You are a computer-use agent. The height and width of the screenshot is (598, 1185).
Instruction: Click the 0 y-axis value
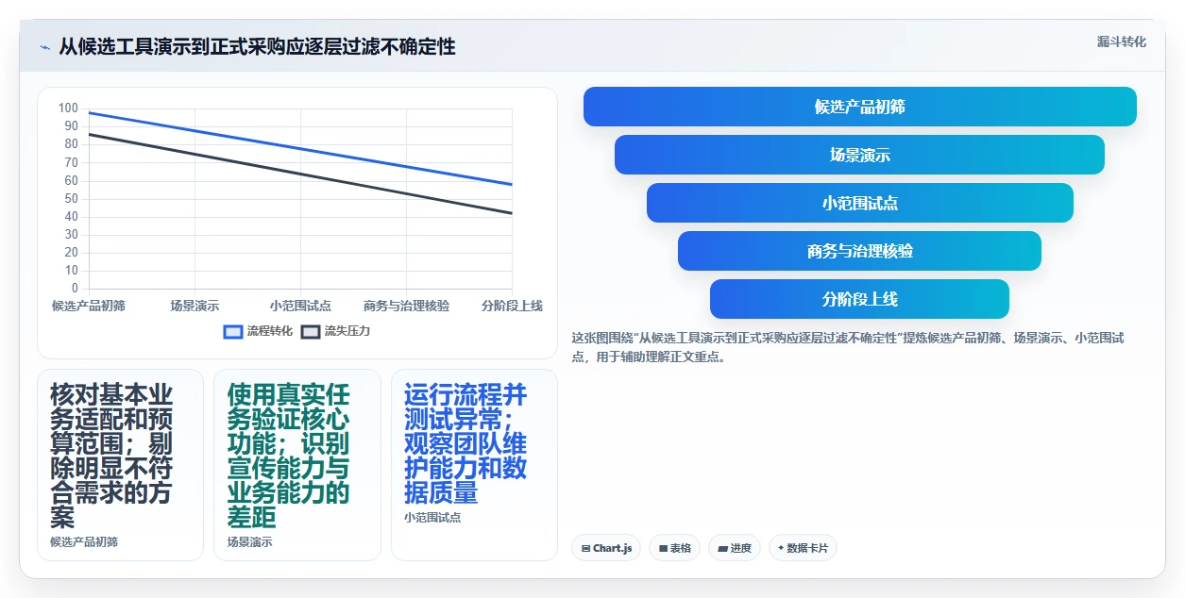[x=76, y=289]
